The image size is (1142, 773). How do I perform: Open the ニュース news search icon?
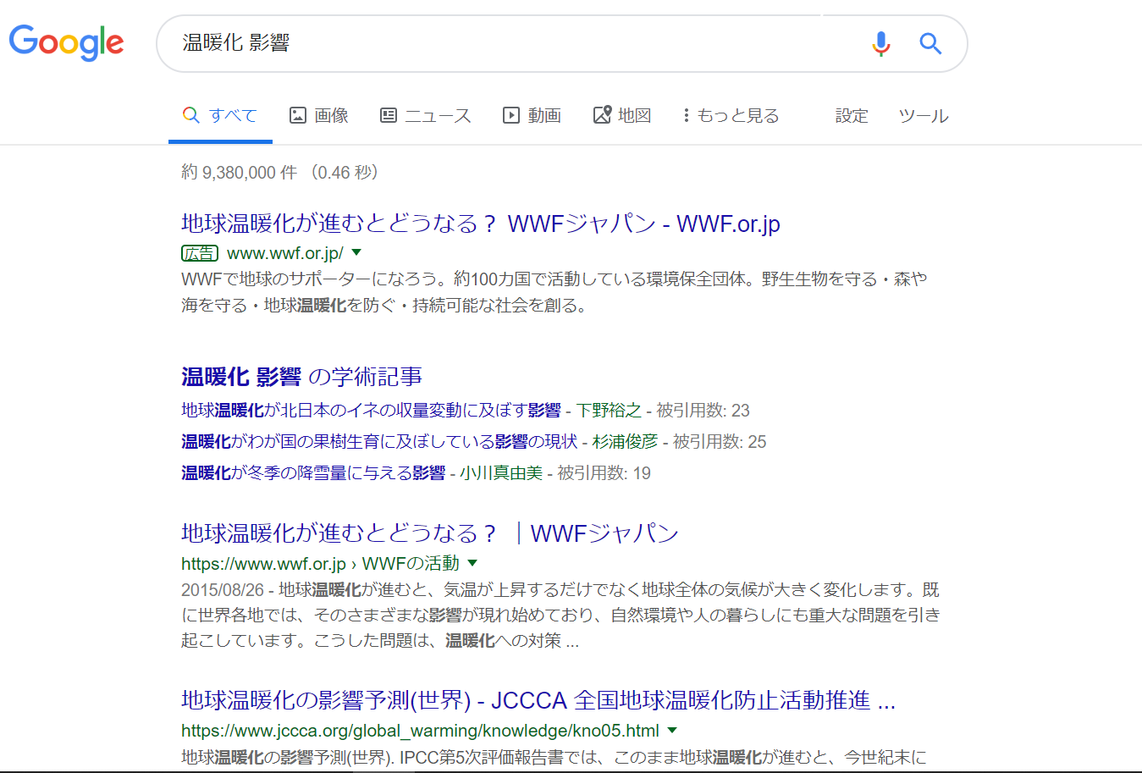389,115
